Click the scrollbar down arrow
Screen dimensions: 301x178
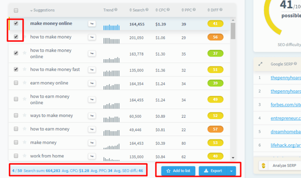[x=233, y=158]
